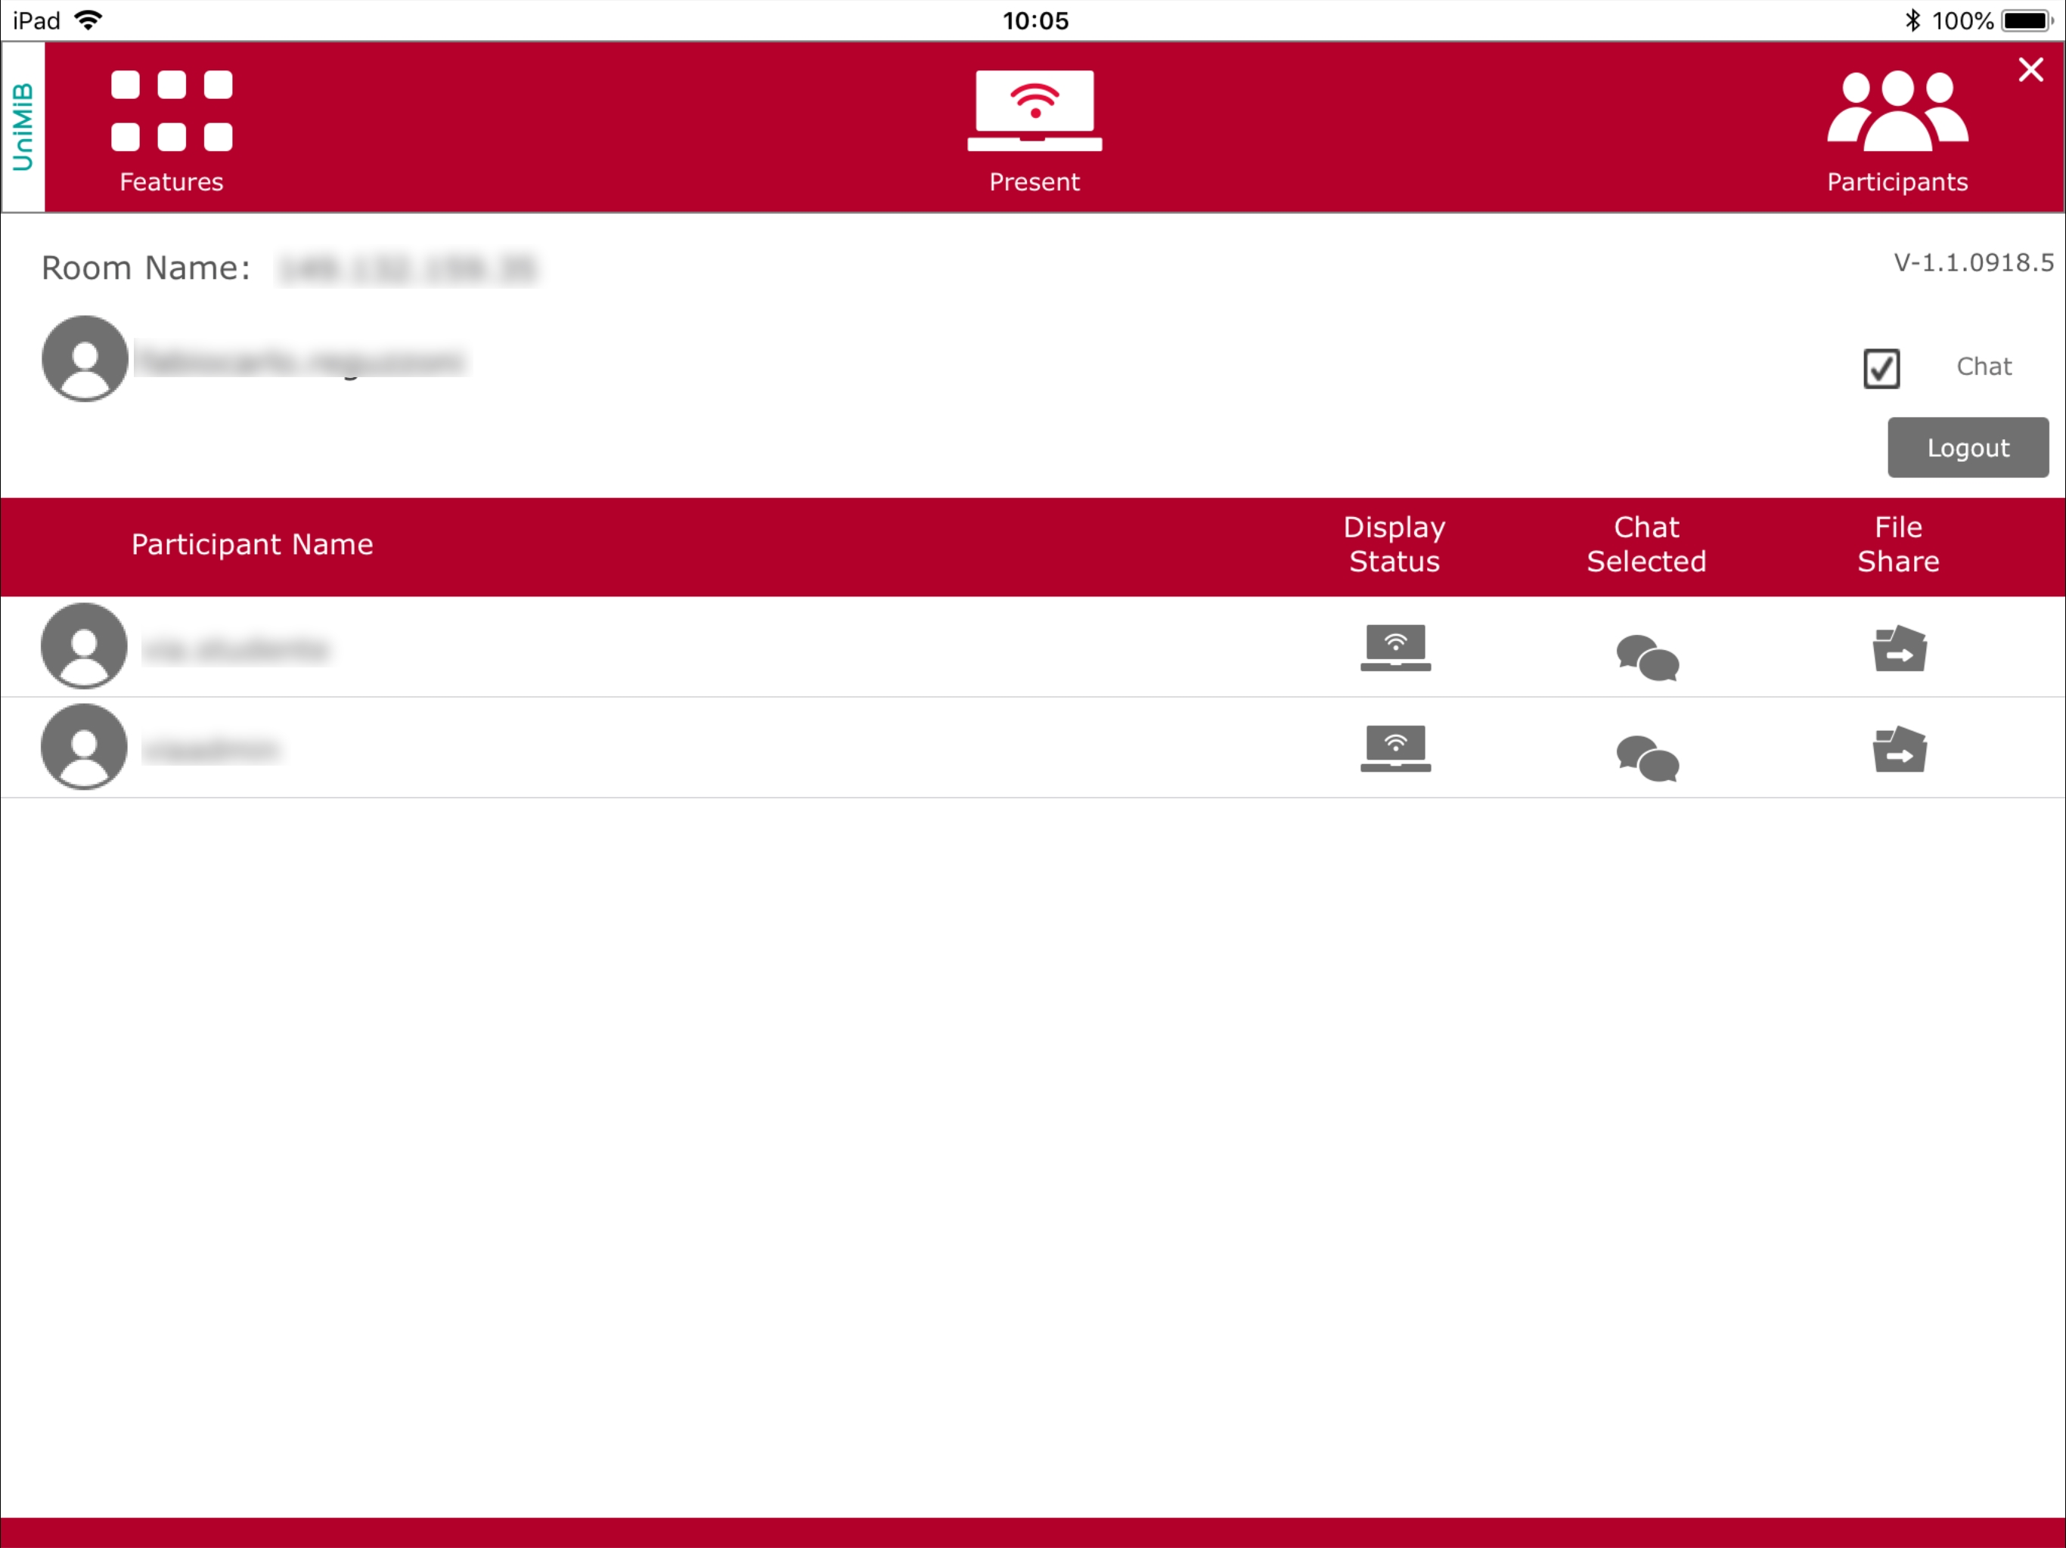Tap the battery indicator in status bar
The height and width of the screenshot is (1548, 2066).
tap(2026, 20)
